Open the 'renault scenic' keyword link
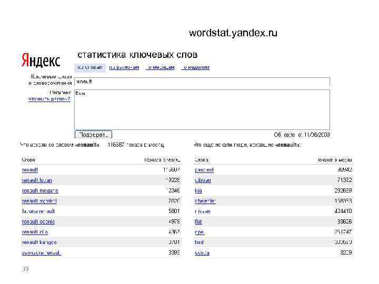379x284 pixels. (x=38, y=222)
